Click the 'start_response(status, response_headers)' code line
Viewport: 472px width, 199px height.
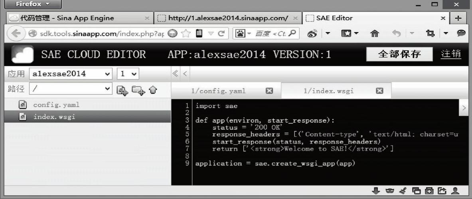coord(296,142)
